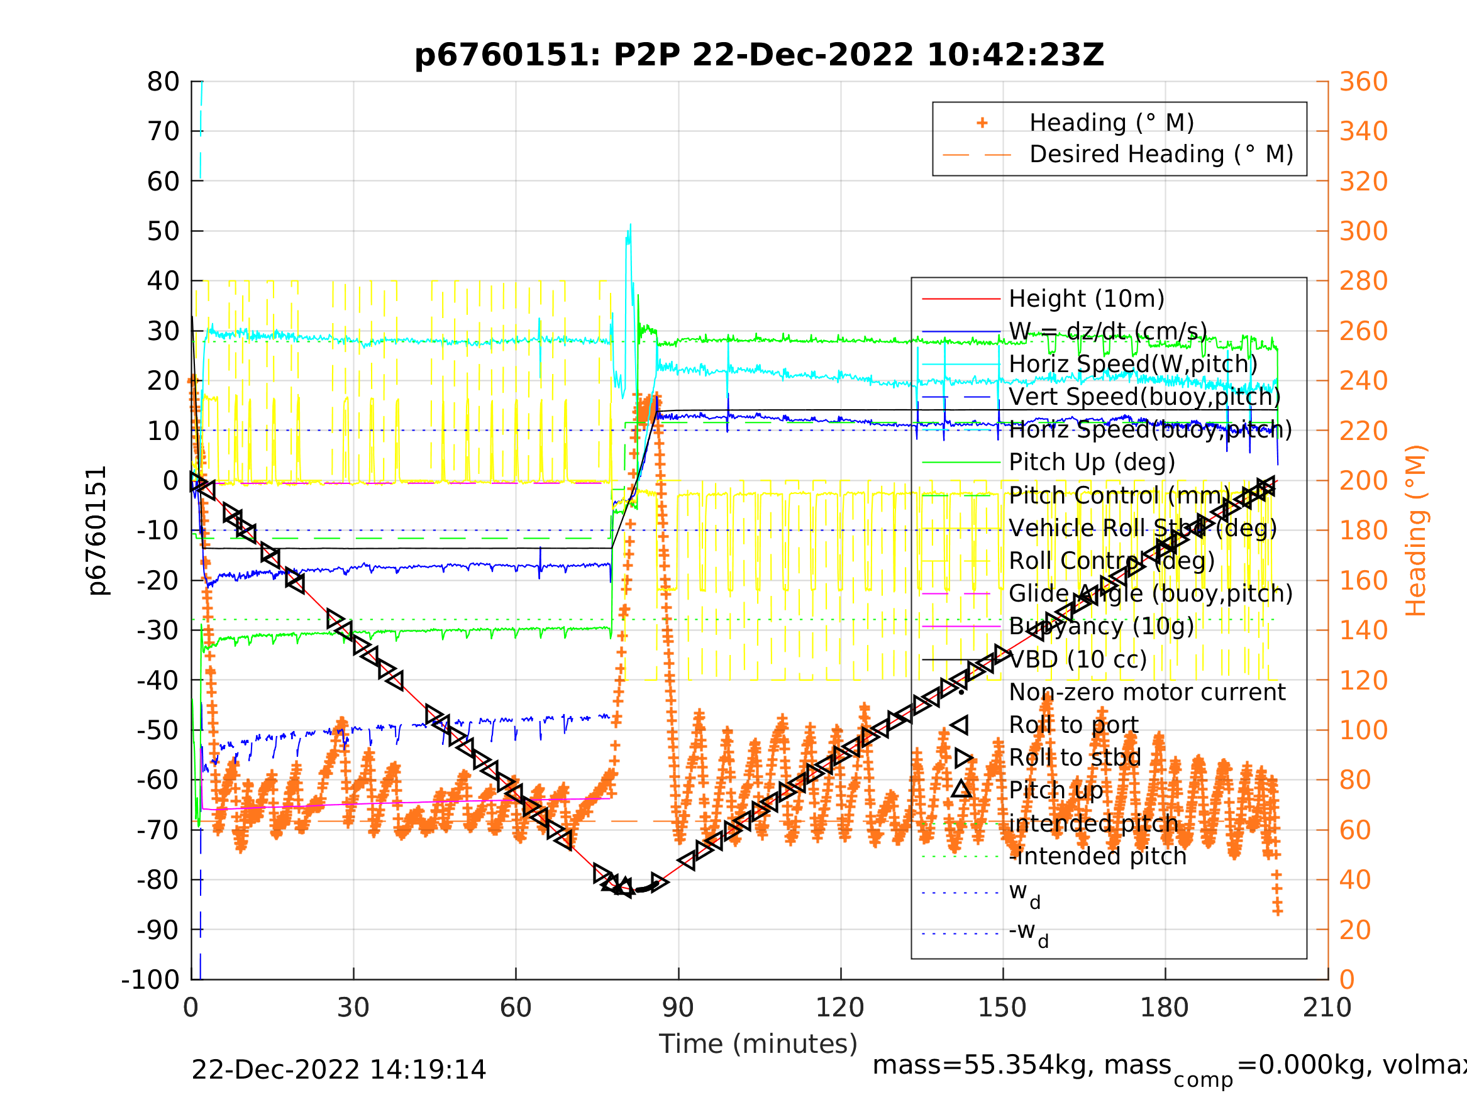Select the 'Non-zero motor current' legend label
The width and height of the screenshot is (1467, 1100).
pos(1147,692)
